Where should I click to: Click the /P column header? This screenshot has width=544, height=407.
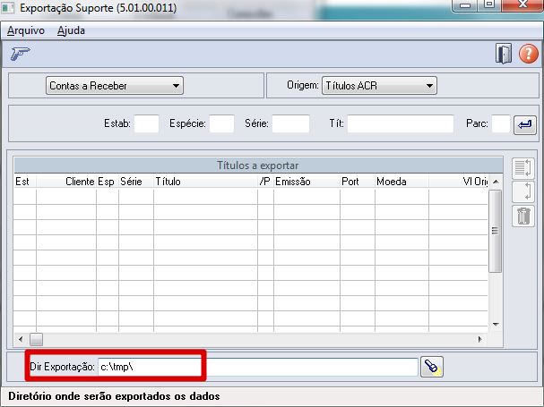(265, 182)
